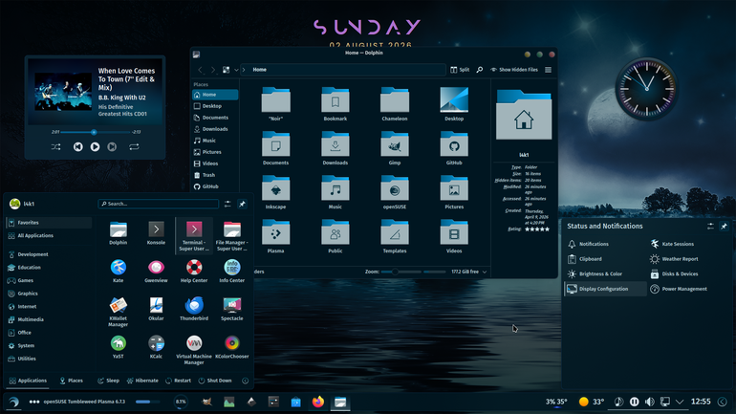
Task: Open Kate from the launcher favorites
Action: tap(119, 271)
